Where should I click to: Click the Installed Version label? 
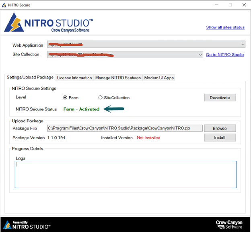click(x=117, y=138)
